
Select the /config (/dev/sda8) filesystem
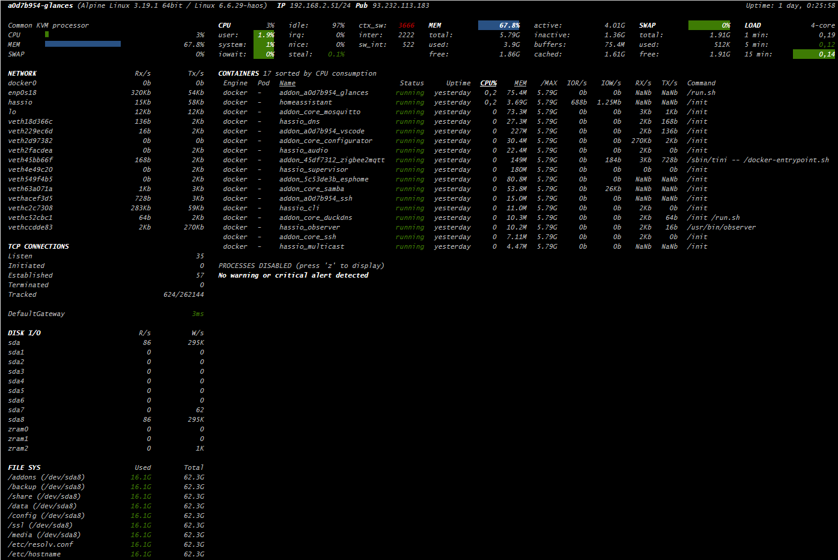pos(46,516)
